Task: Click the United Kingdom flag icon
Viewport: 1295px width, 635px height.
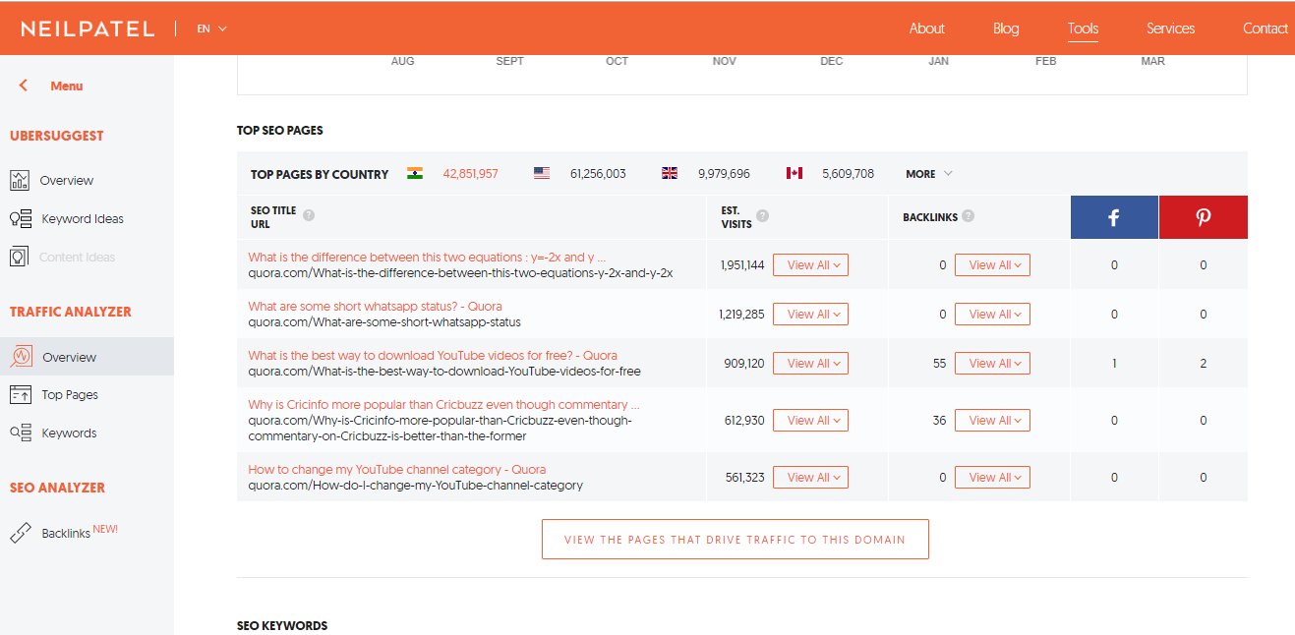Action: pos(670,173)
